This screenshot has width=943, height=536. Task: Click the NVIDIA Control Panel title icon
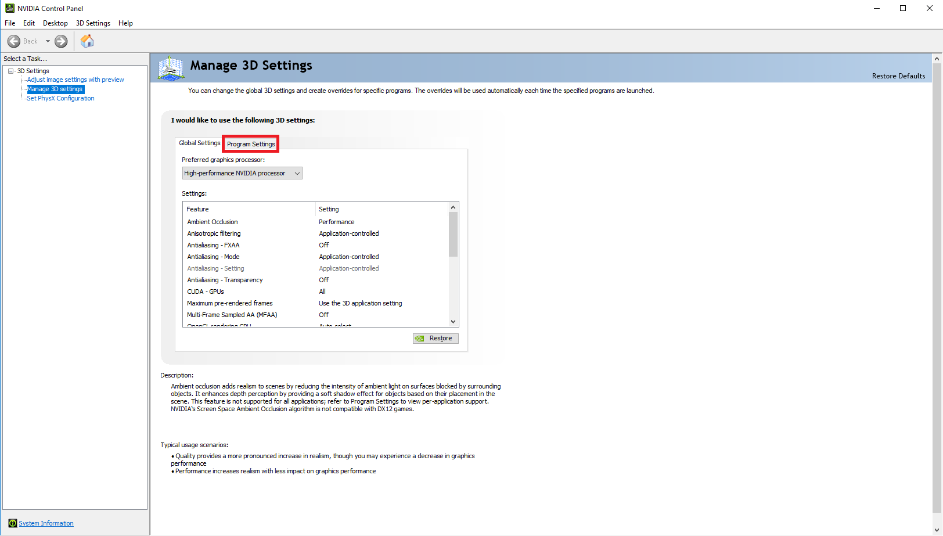pos(10,8)
